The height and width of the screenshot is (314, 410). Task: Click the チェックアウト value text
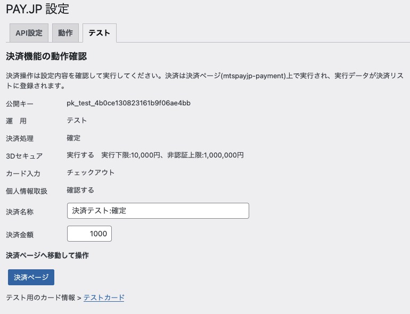tap(91, 172)
